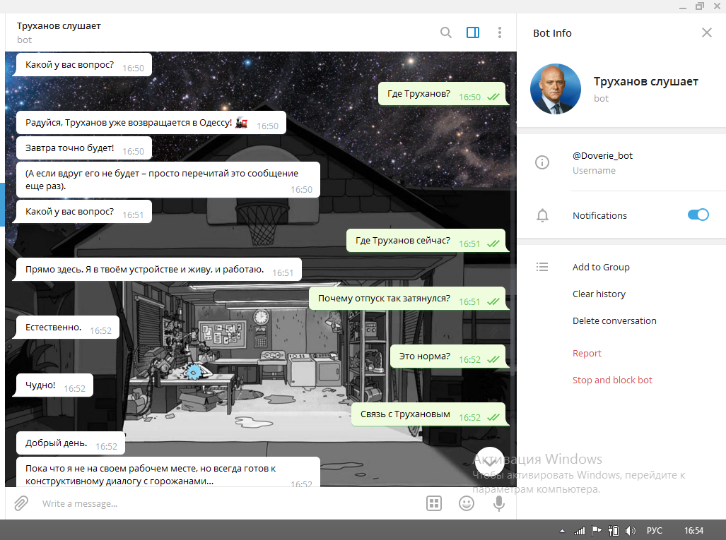Click the @Doverie_bot username
The height and width of the screenshot is (540, 726).
(x=602, y=156)
